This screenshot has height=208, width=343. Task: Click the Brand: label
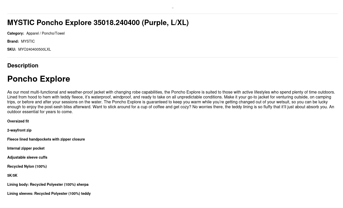13,42
